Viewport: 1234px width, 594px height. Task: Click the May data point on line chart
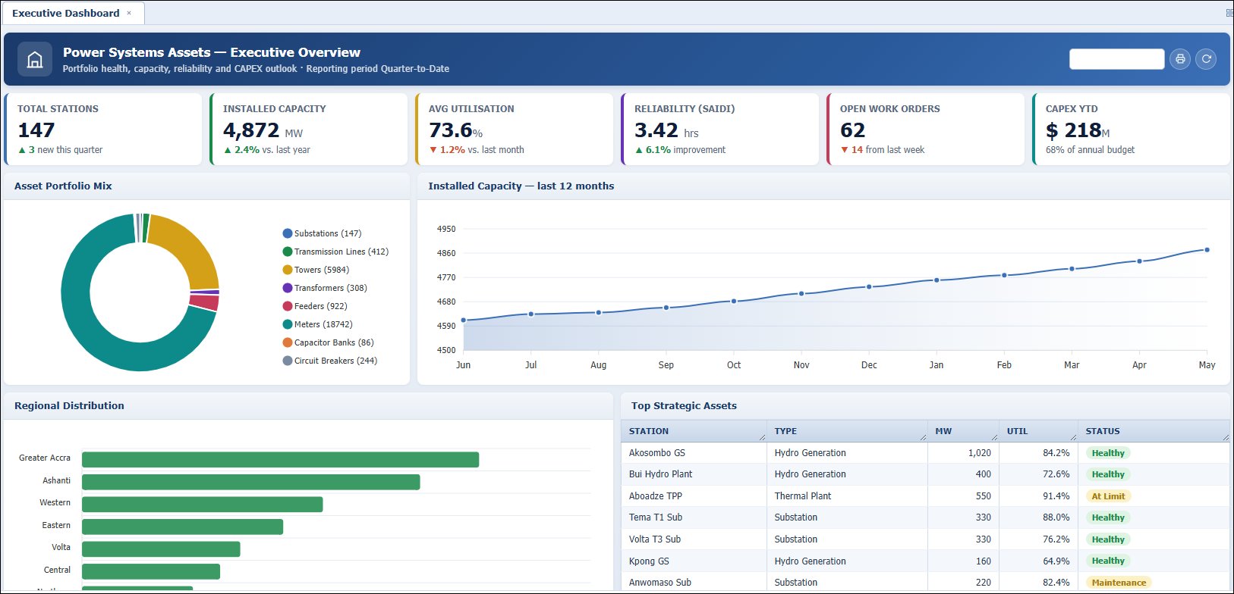tap(1207, 250)
